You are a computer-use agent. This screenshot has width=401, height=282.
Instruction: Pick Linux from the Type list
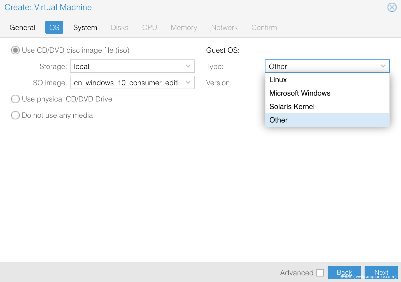[x=278, y=80]
